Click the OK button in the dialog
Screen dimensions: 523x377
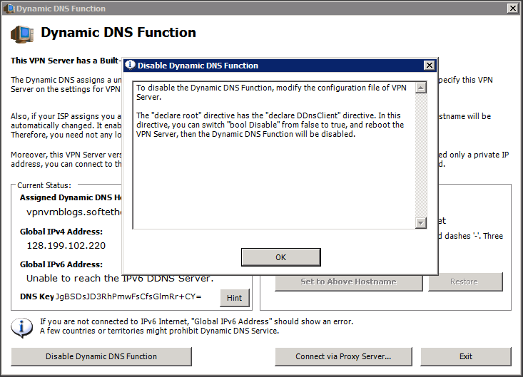pos(280,257)
